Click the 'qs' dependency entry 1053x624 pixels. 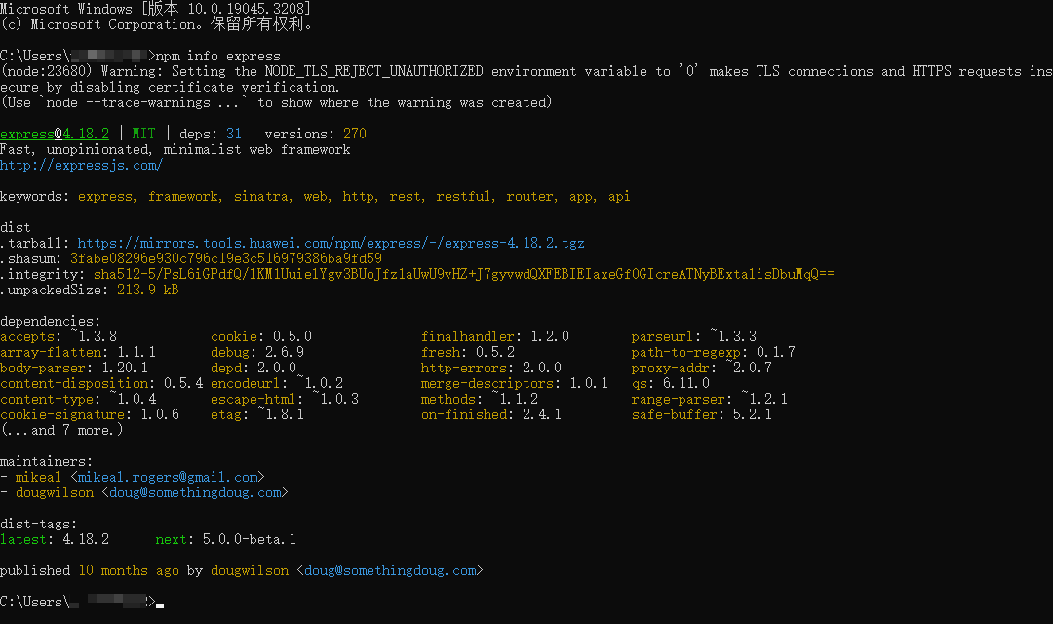[x=670, y=383]
